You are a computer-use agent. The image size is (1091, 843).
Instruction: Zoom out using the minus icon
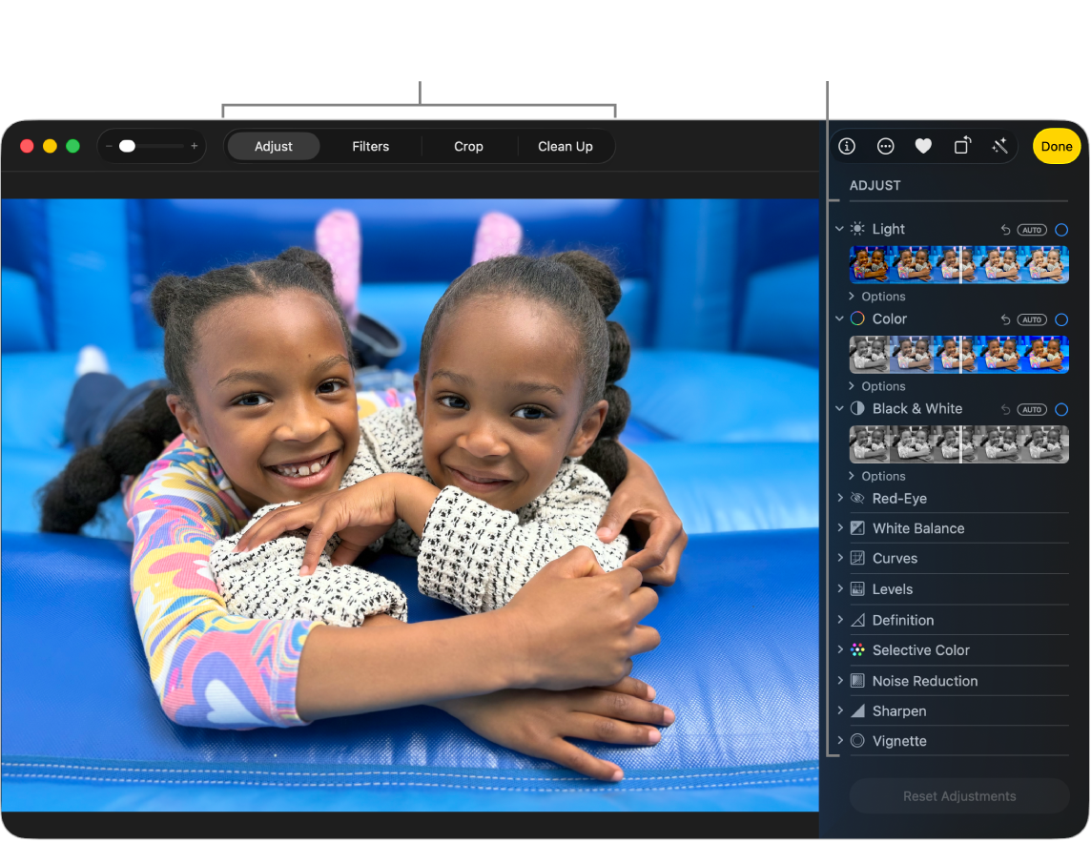110,146
